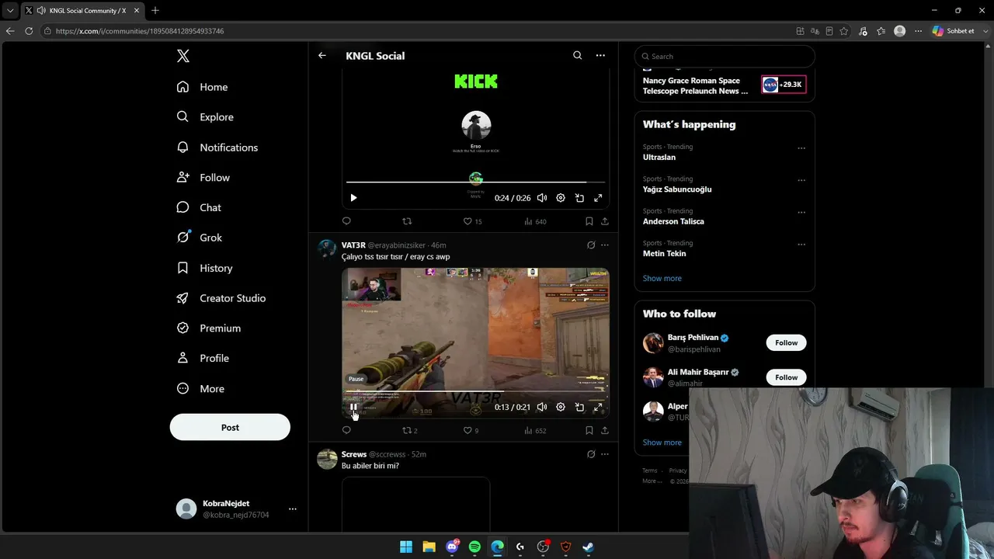
Task: Open VAT3R's profile avatar
Action: point(327,248)
